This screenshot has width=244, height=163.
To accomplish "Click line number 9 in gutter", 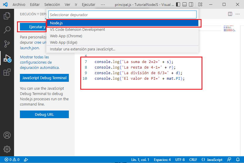I will [86, 73].
